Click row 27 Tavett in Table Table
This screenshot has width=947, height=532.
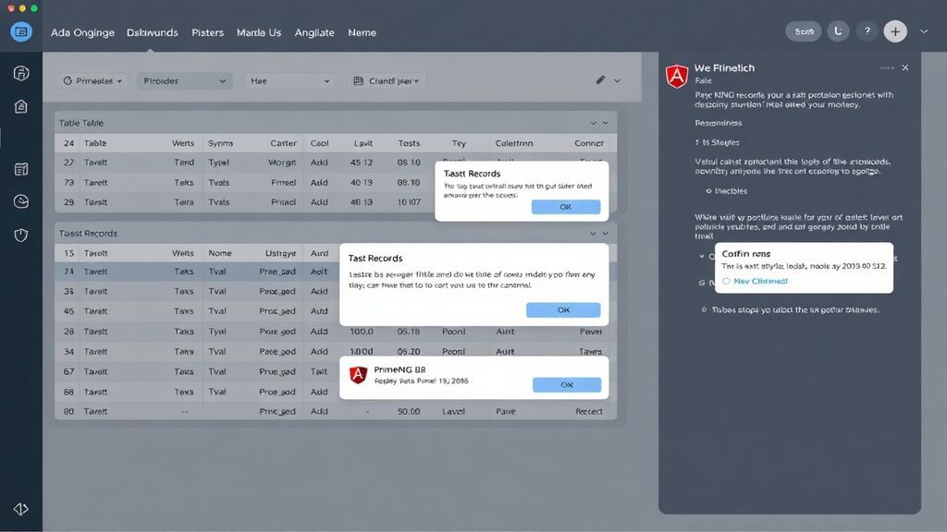point(245,163)
